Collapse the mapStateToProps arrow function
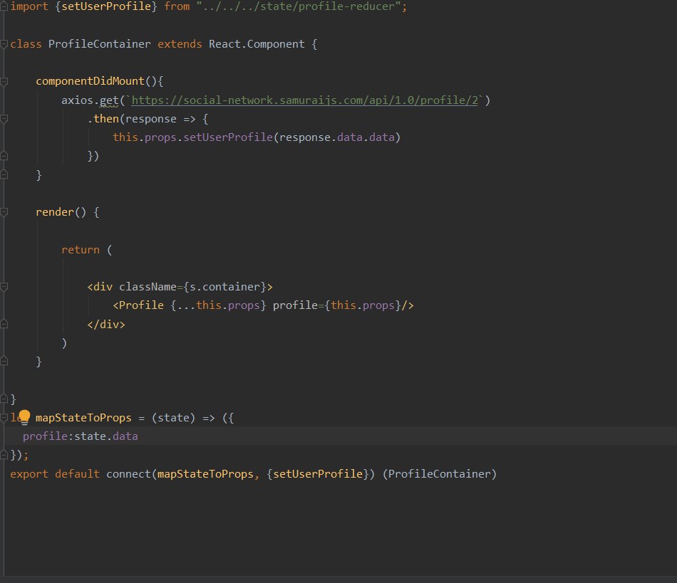The image size is (677, 583). 4,417
